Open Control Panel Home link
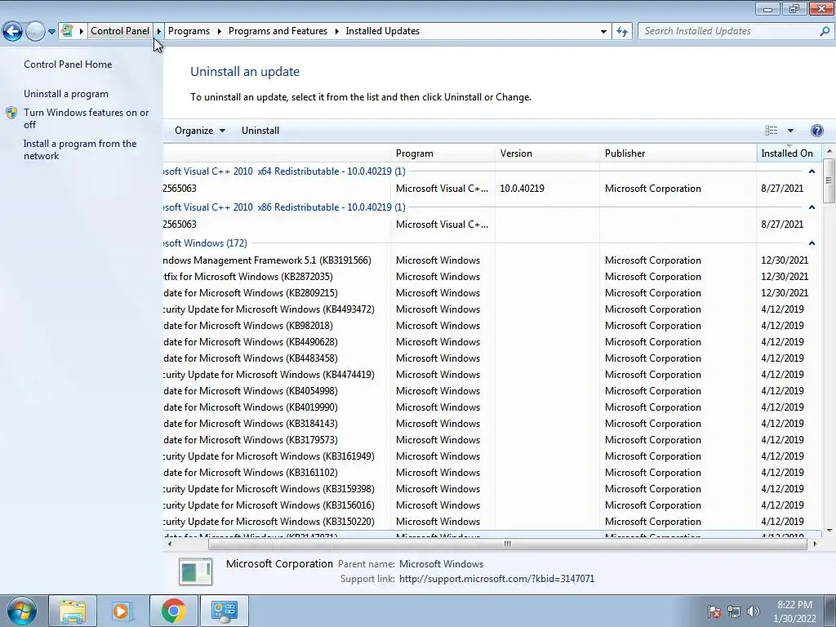Screen dimensions: 836x627 click(68, 64)
